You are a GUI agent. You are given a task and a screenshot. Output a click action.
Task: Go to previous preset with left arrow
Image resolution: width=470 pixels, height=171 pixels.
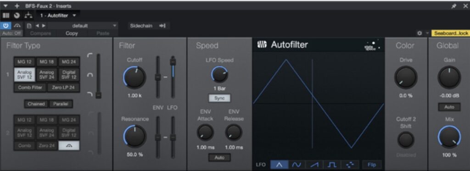click(38, 26)
